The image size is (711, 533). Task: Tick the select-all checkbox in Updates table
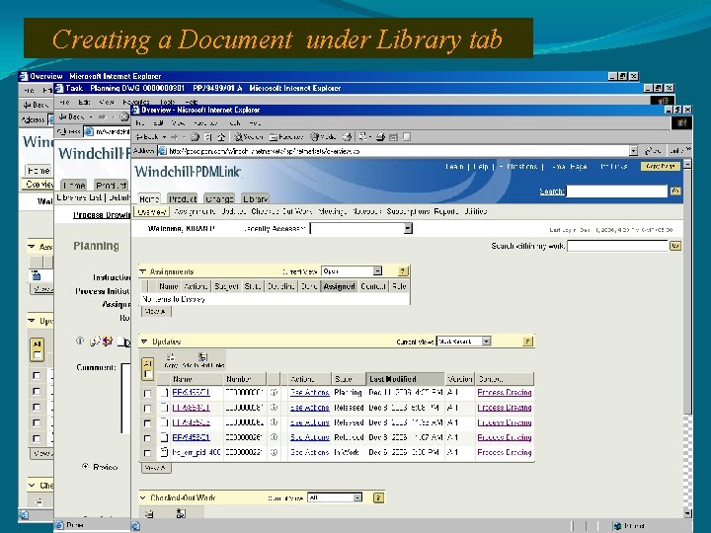147,374
